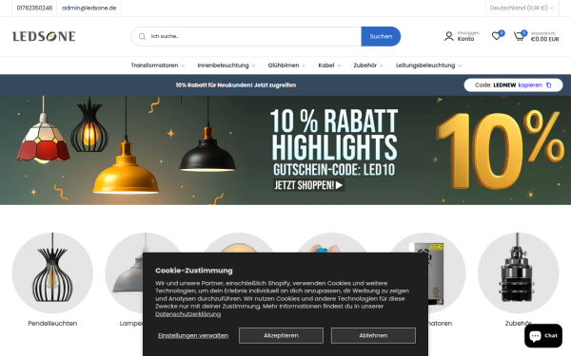
Task: Expand the Innenbeleuchtung menu
Action: (x=226, y=66)
